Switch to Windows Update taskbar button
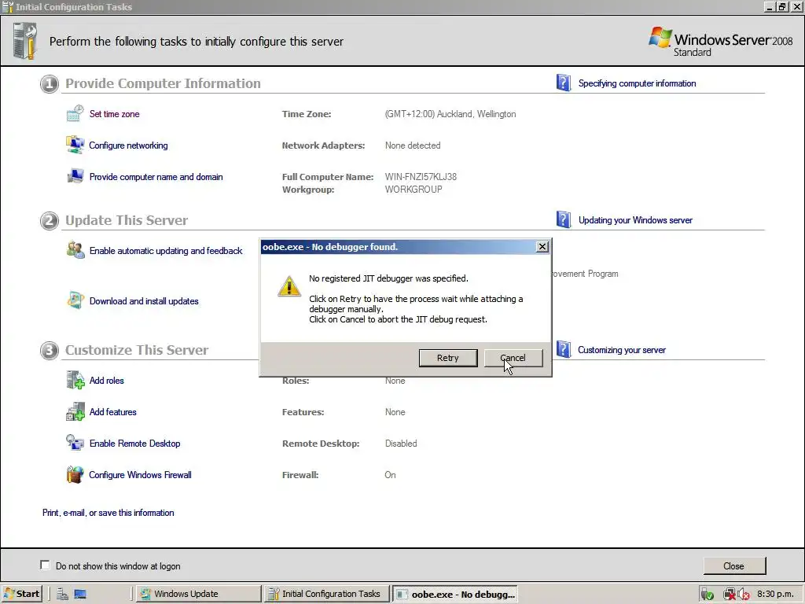 [199, 594]
